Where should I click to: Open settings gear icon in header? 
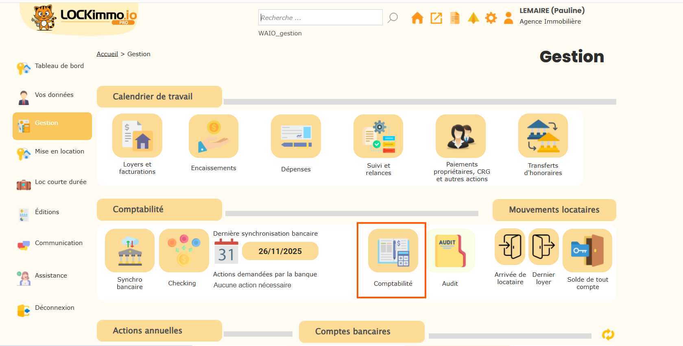coord(491,18)
